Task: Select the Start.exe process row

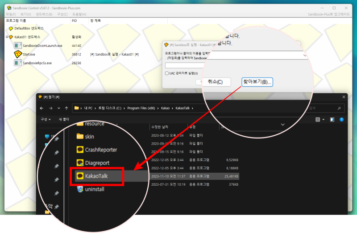Action: coord(29,54)
